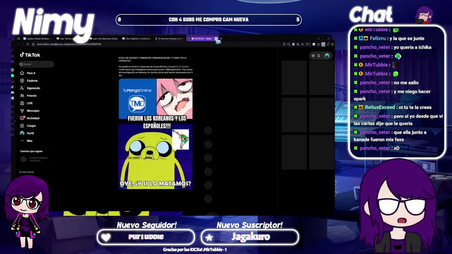Click the pin icon in address bar
This screenshot has width=452, height=254.
coord(284,44)
